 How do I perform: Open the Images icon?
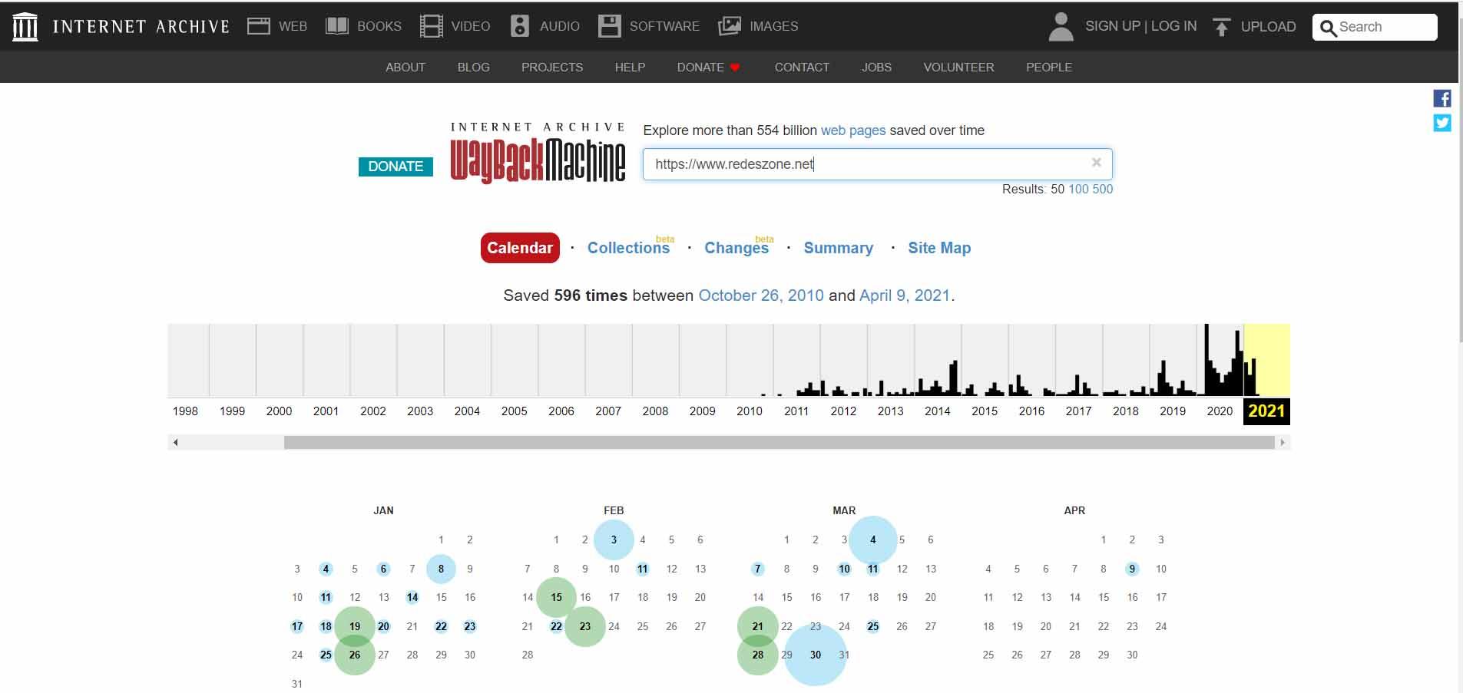[x=730, y=26]
